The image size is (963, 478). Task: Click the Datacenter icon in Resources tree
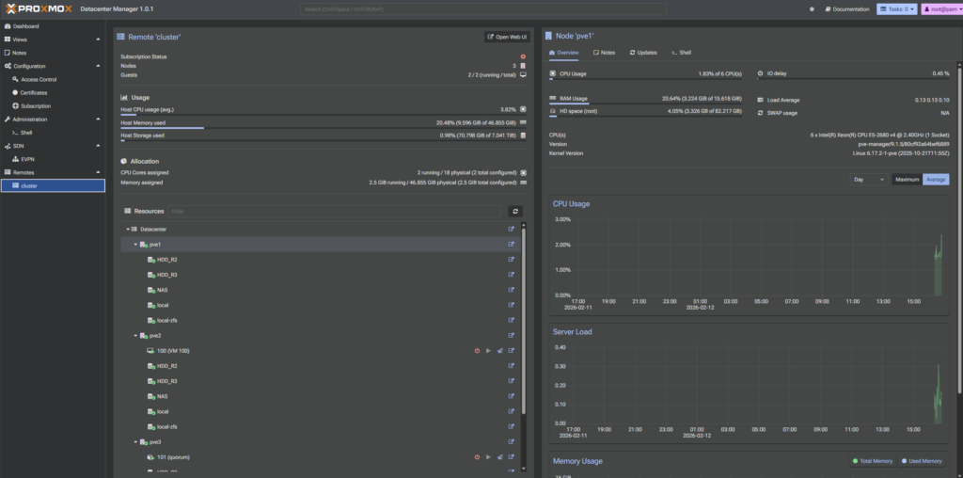pos(134,230)
